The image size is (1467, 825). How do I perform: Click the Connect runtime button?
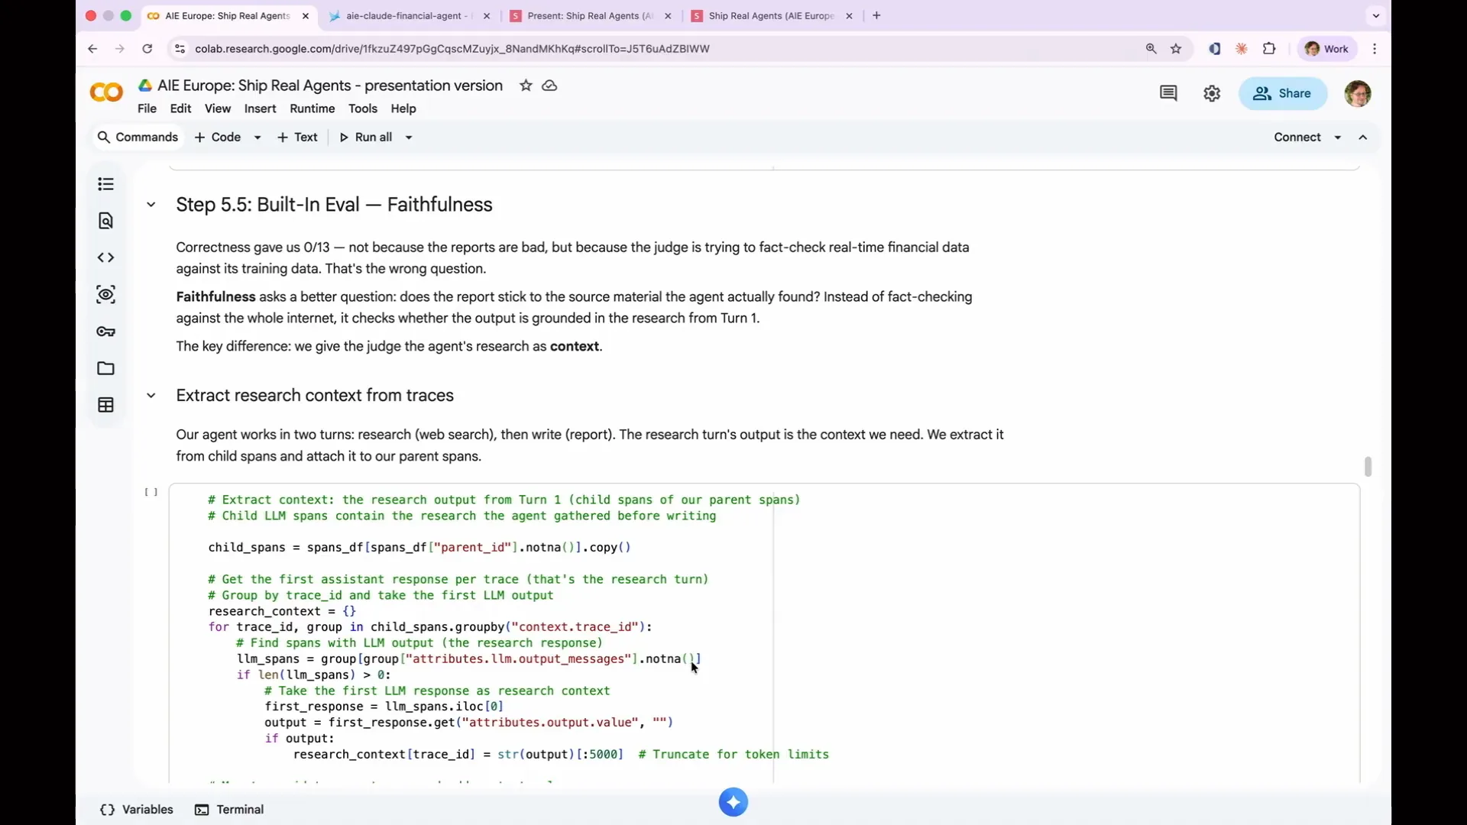point(1297,137)
